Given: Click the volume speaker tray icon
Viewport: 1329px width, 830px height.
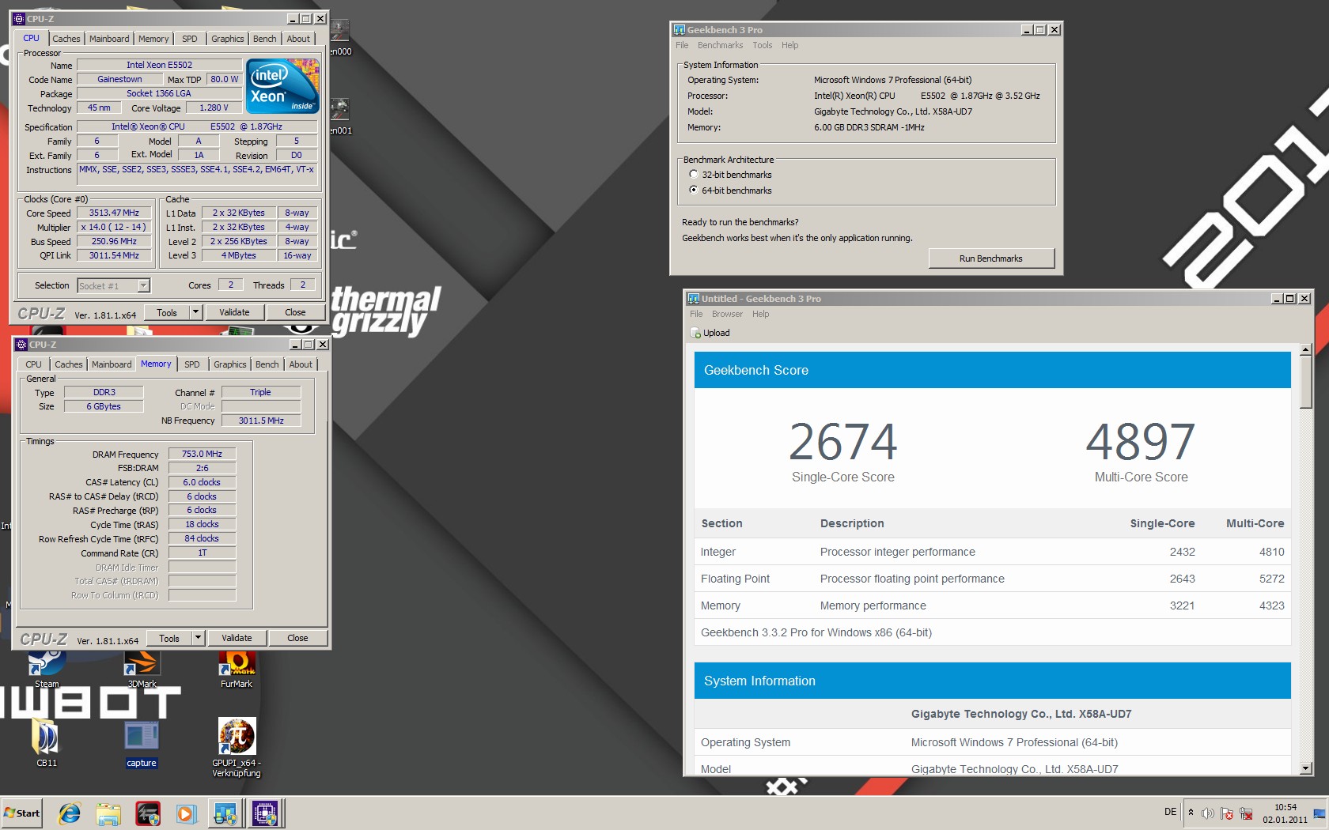Looking at the screenshot, I should click(x=1207, y=813).
